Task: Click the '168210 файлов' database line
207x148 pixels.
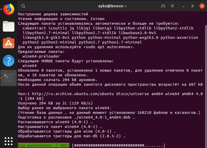Action: (109, 113)
